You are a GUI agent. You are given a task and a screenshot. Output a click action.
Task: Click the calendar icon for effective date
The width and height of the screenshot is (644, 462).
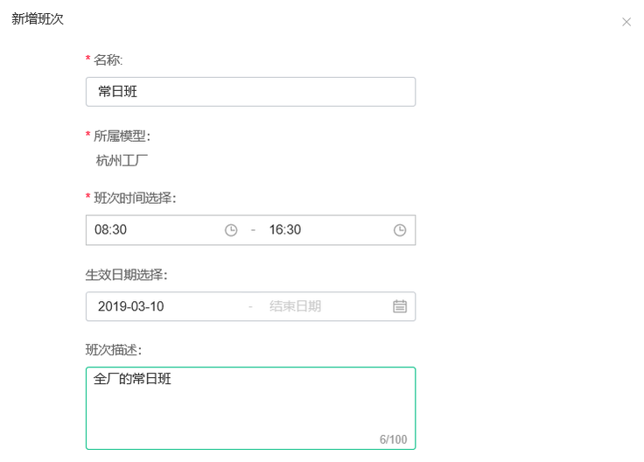[400, 306]
